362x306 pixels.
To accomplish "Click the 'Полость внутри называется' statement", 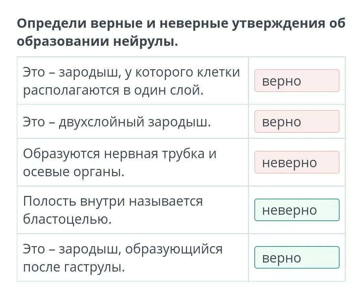I will (113, 210).
